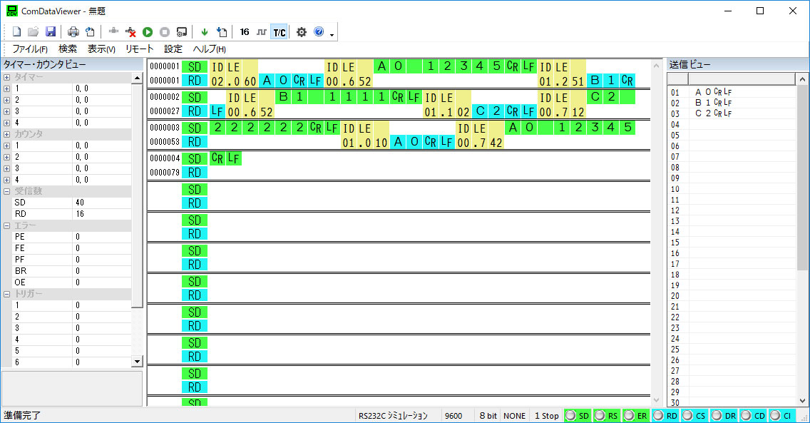Toggle the RS signal indicator in status bar
The image size is (810, 423).
coord(607,415)
